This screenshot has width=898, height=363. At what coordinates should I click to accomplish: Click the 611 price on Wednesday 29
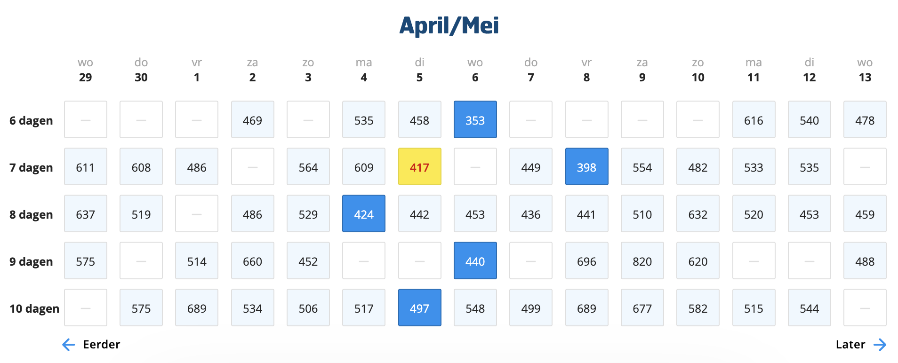[x=86, y=167]
